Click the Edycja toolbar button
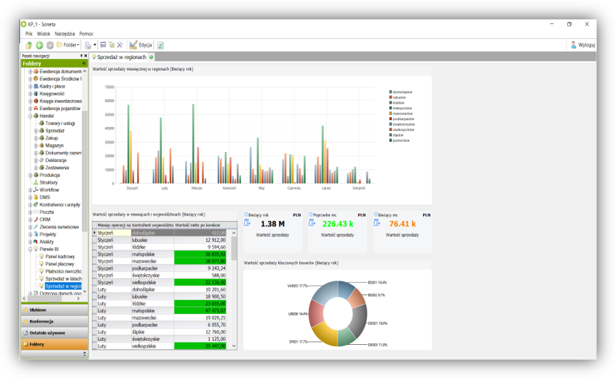Image resolution: width=616 pixels, height=379 pixels. (x=141, y=45)
